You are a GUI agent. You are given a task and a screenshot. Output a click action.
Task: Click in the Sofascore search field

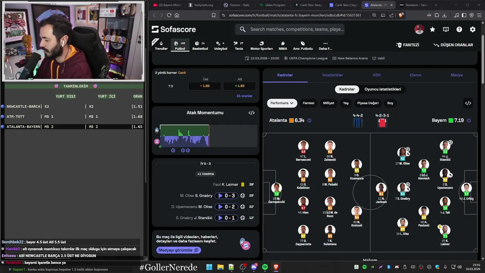pos(290,29)
